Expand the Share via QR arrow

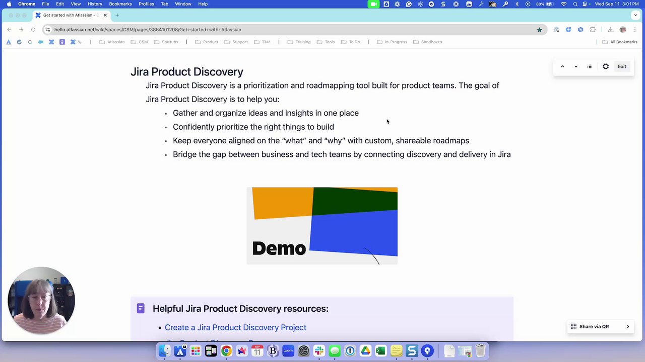[628, 327]
